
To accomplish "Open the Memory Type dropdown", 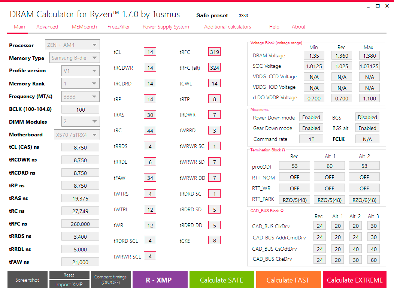I will (75, 58).
